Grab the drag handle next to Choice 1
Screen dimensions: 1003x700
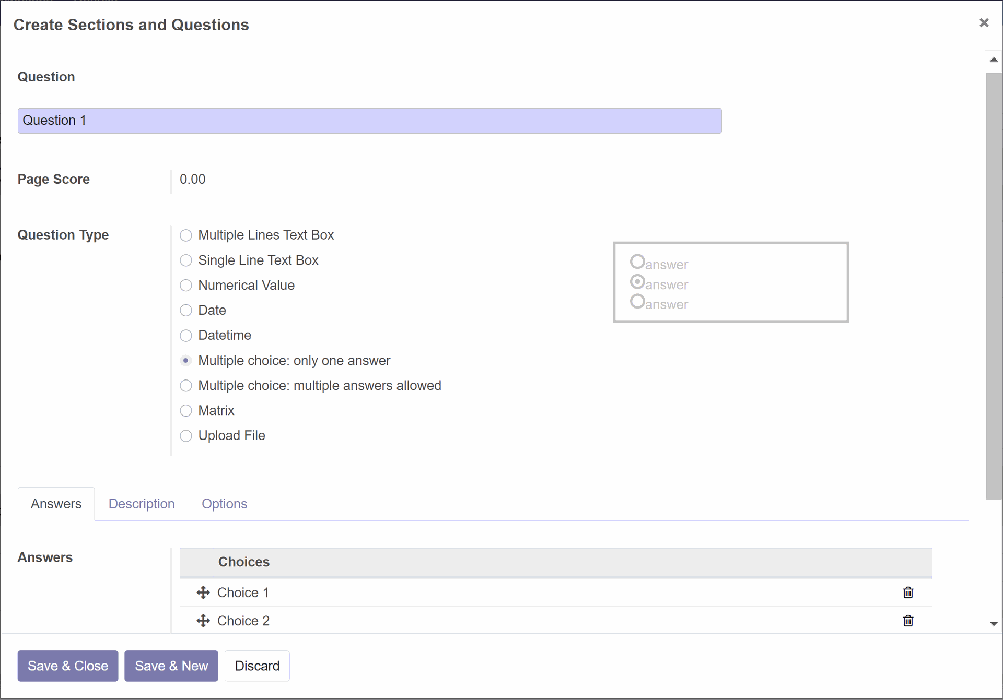point(203,592)
